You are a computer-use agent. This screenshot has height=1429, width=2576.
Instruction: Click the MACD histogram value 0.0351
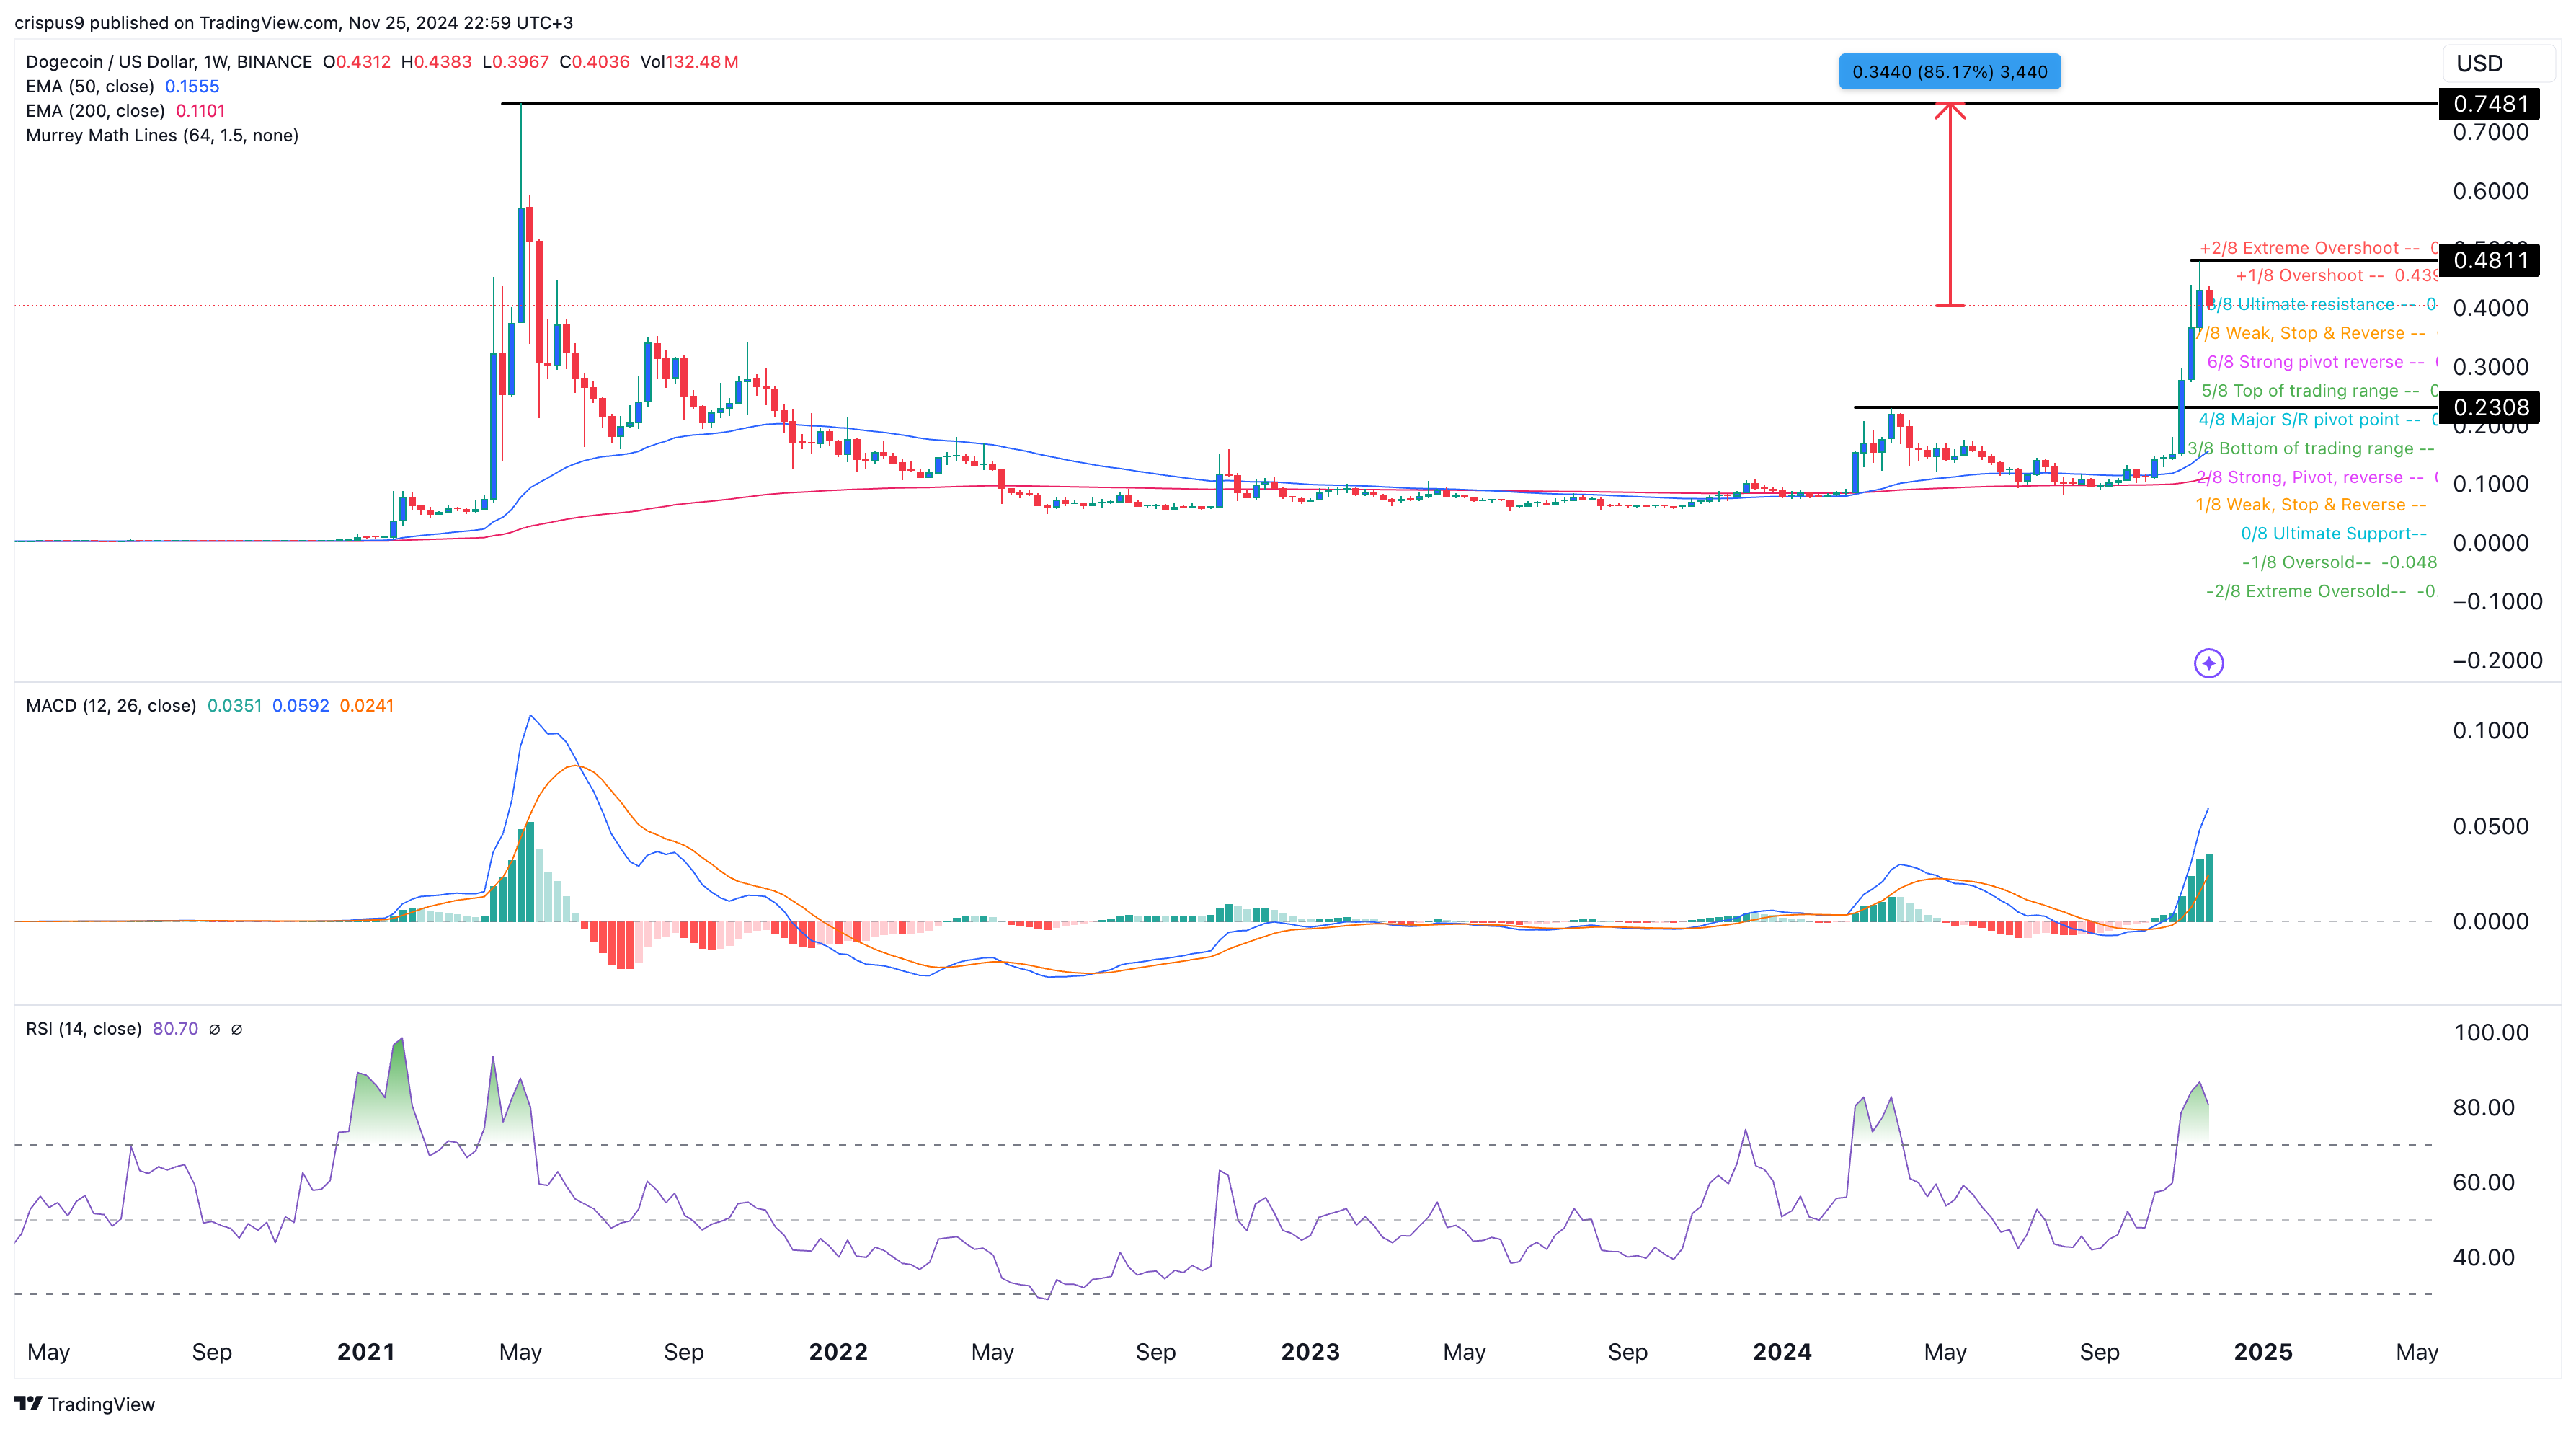pos(234,706)
